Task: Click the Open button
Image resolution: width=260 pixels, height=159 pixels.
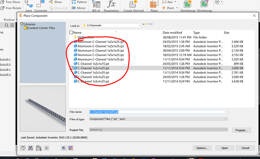Action: [x=225, y=148]
